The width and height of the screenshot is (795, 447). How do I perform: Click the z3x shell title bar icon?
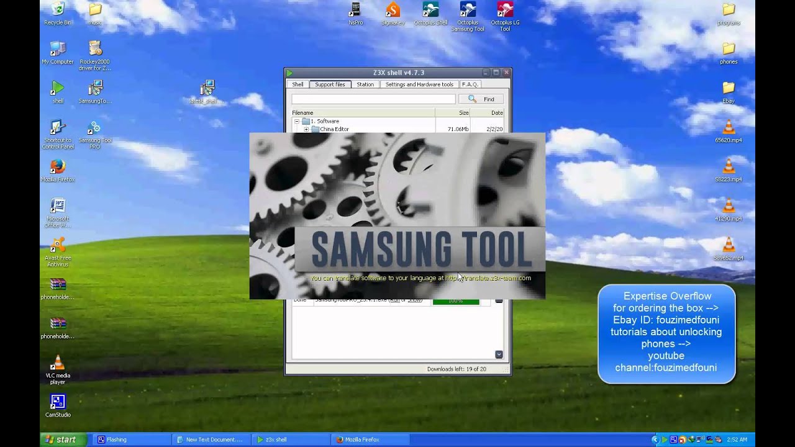(x=289, y=73)
